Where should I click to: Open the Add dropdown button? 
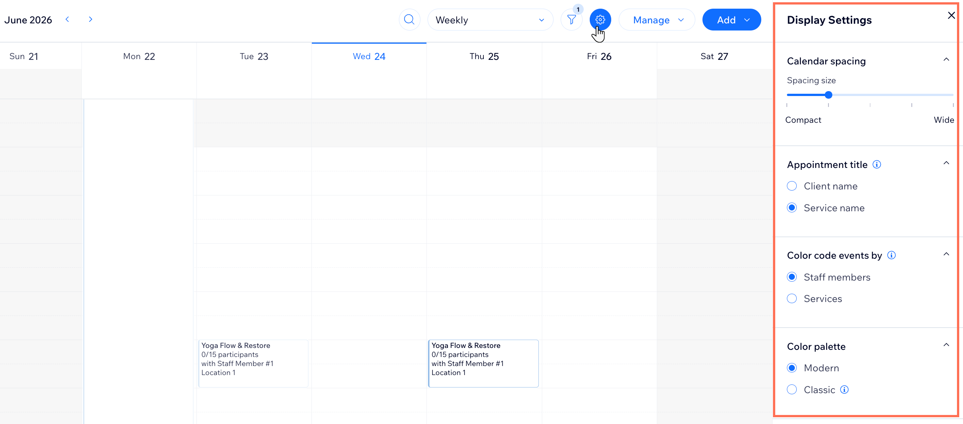[x=731, y=20]
